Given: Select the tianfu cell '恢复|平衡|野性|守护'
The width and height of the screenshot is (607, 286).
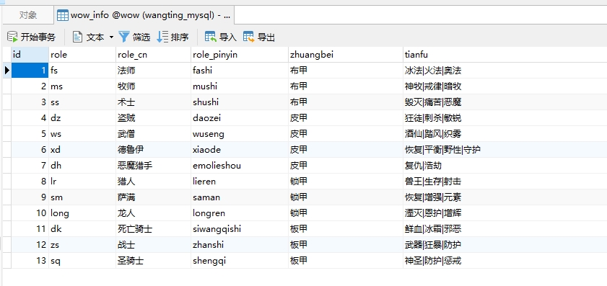Looking at the screenshot, I should 505,150.
